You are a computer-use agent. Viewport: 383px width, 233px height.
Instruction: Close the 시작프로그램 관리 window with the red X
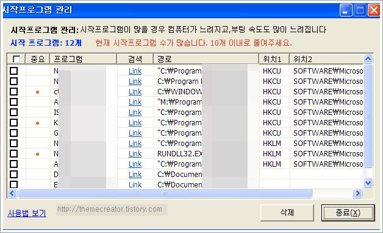[x=374, y=10]
